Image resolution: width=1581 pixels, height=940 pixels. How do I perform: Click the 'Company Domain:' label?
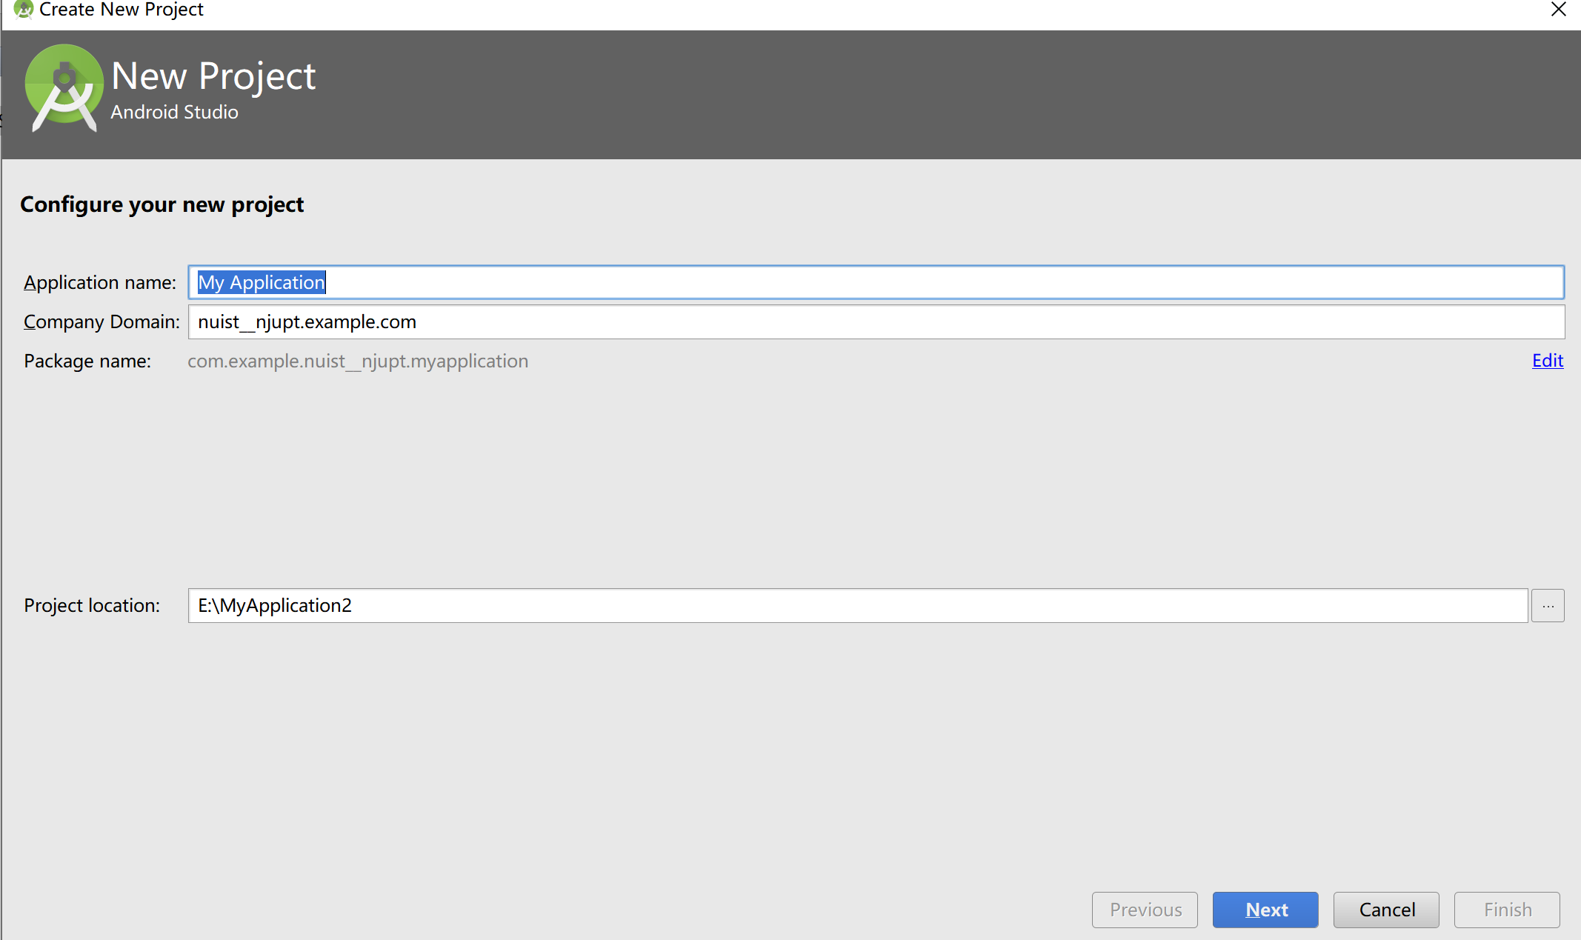point(102,322)
